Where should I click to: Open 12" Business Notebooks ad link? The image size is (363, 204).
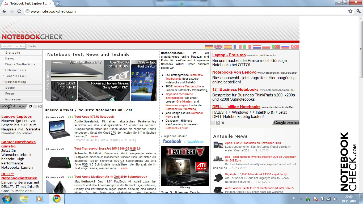point(235,90)
